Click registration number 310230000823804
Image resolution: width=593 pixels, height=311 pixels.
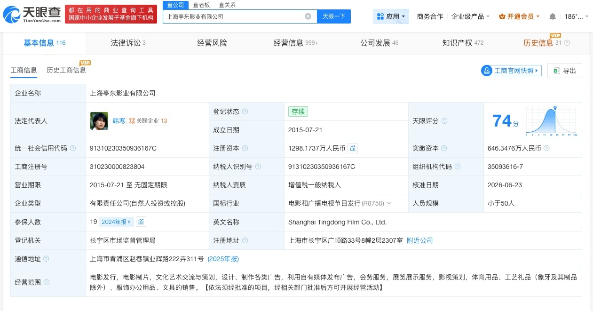click(x=117, y=167)
